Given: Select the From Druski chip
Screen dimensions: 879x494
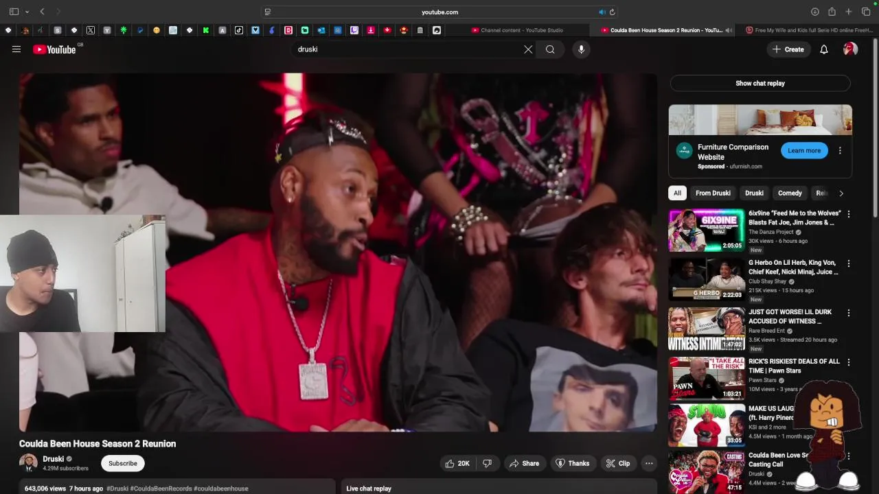Looking at the screenshot, I should pyautogui.click(x=713, y=193).
